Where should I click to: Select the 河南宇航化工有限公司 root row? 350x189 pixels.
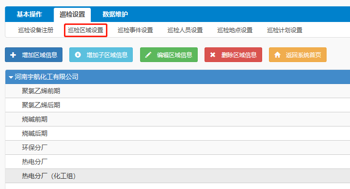[x=178, y=77]
